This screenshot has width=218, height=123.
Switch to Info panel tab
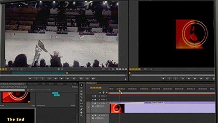tap(44, 84)
